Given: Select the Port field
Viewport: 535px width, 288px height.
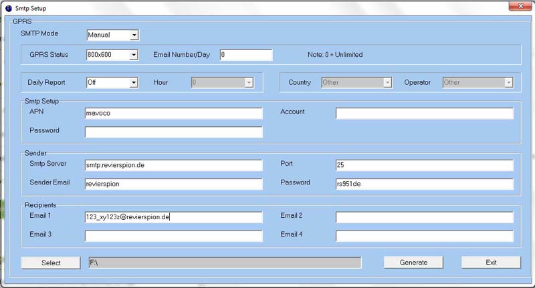Looking at the screenshot, I should tap(424, 164).
